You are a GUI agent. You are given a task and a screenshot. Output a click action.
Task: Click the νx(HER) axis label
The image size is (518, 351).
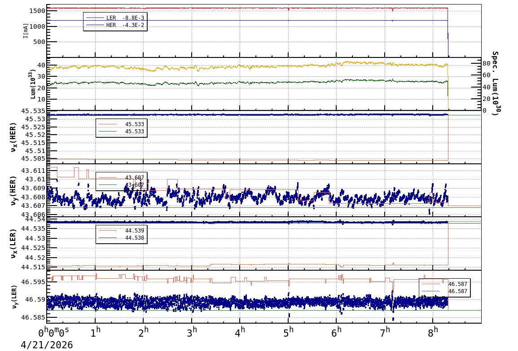click(13, 137)
